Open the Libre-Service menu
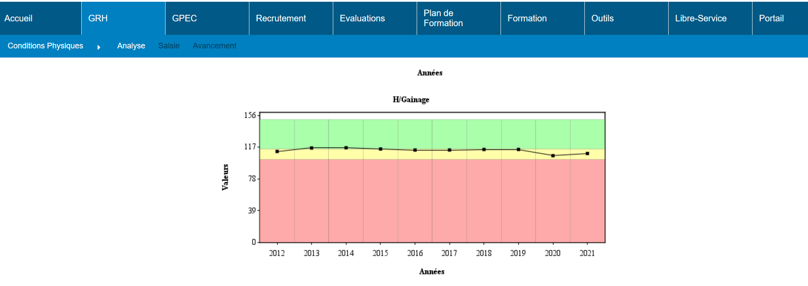 pyautogui.click(x=701, y=18)
